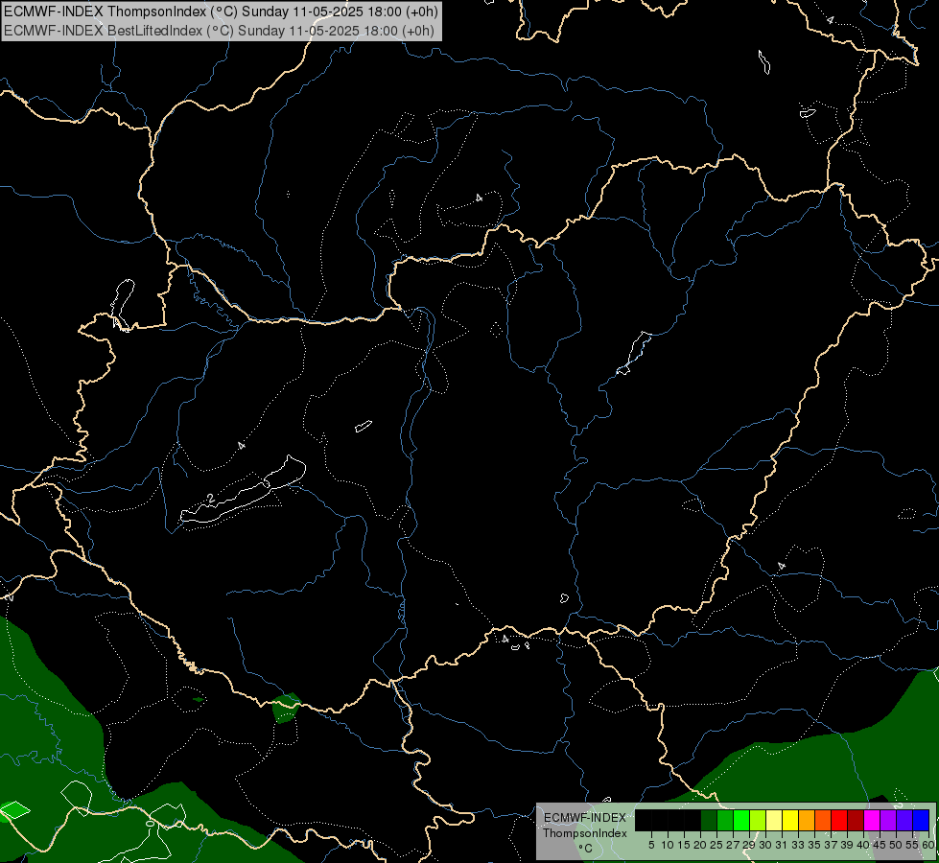This screenshot has height=863, width=939.
Task: Select the orange 33-35 legend swatch
Action: (x=807, y=820)
